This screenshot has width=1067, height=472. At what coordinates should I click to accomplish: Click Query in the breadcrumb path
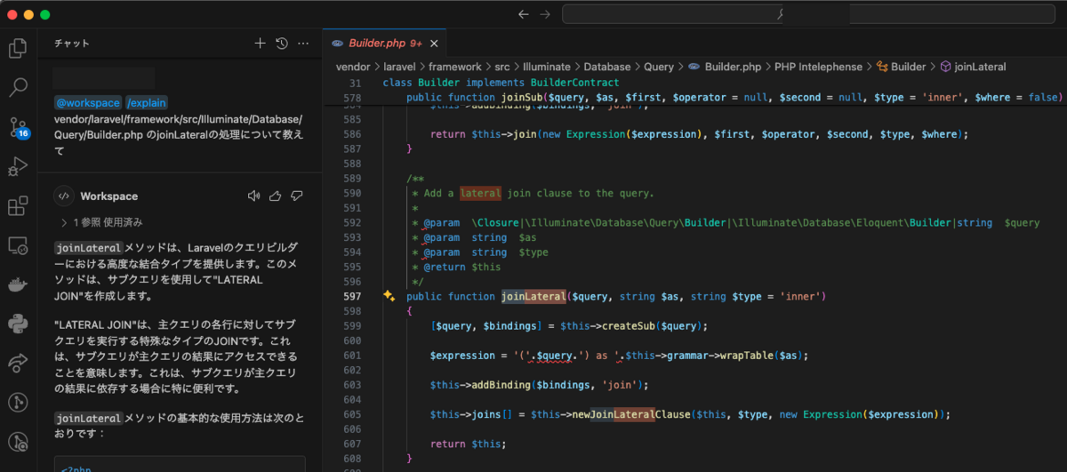[659, 67]
